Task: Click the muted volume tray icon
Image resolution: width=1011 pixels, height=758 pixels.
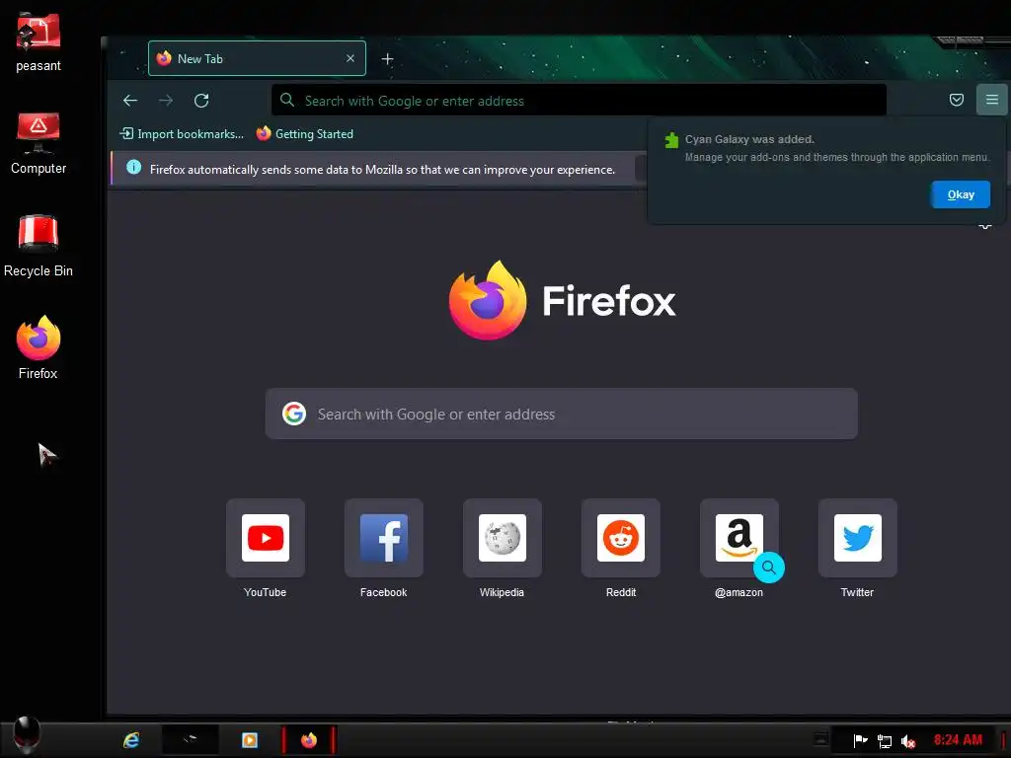Action: point(908,741)
